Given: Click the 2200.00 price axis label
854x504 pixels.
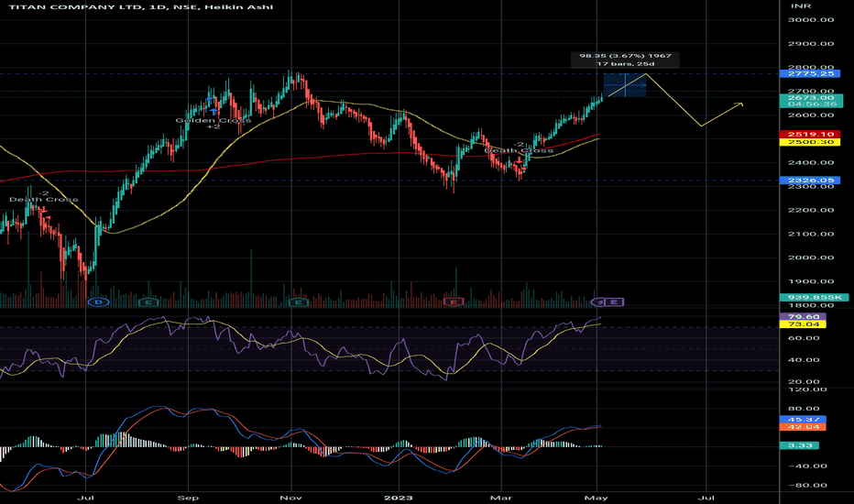Looking at the screenshot, I should pyautogui.click(x=811, y=211).
